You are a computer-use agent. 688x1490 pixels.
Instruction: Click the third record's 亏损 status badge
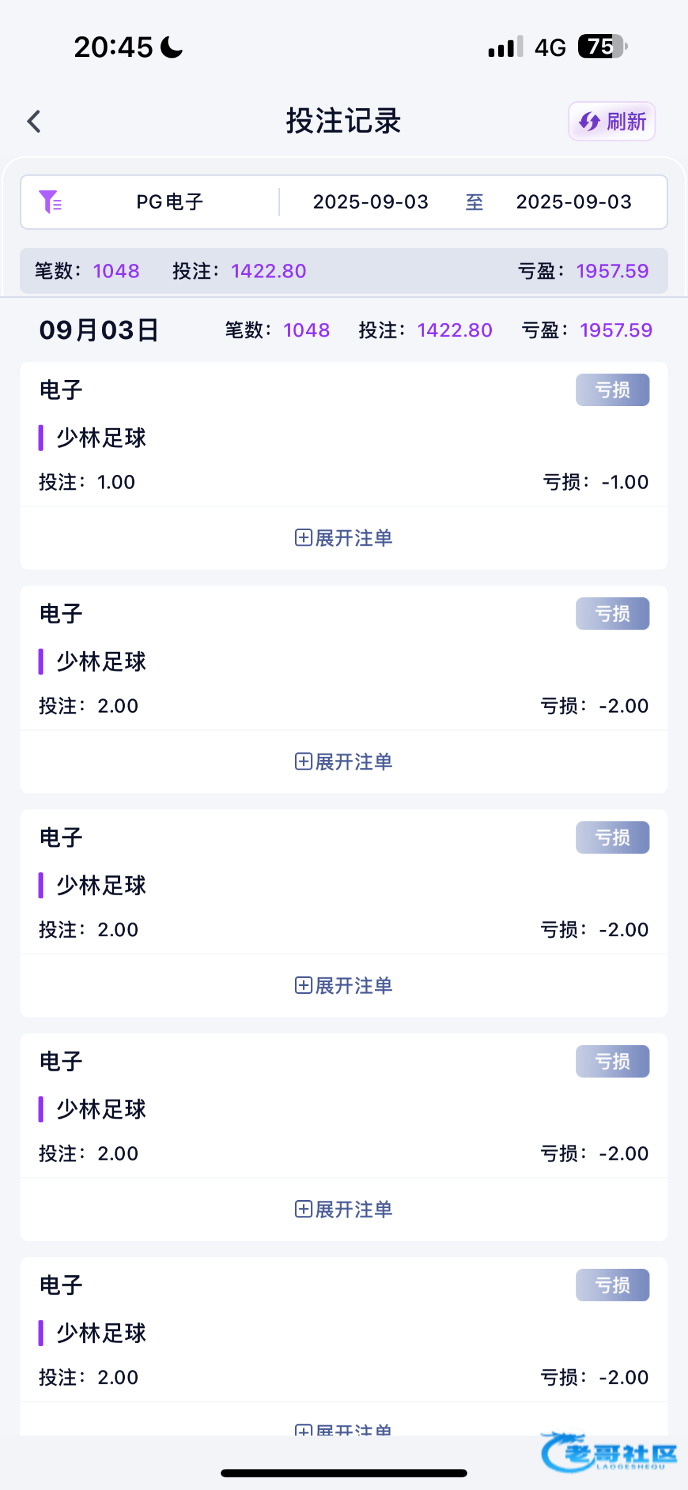pos(612,838)
